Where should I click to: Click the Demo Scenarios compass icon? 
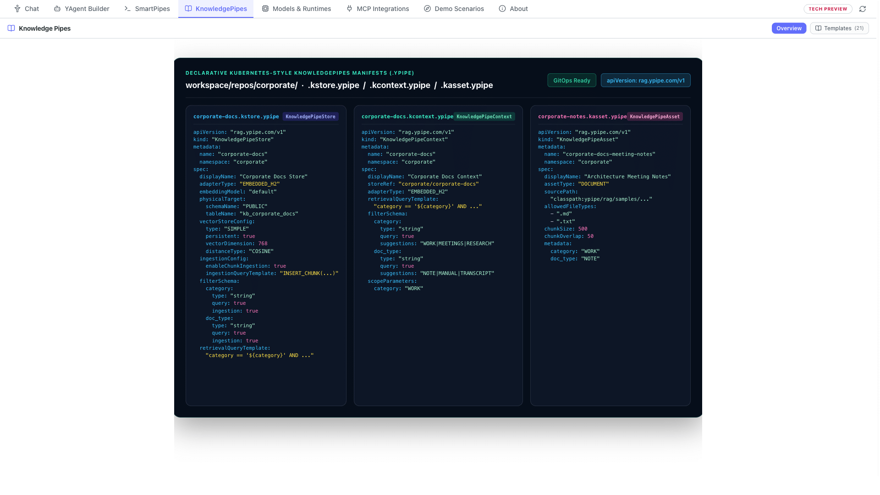(x=427, y=9)
